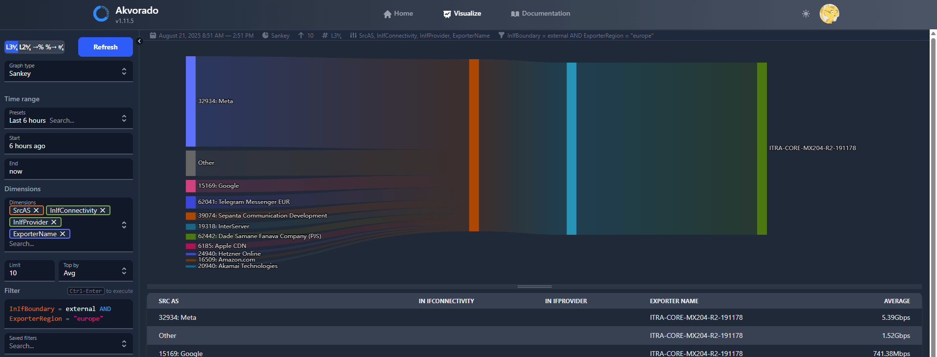Open the user avatar profile picture
This screenshot has height=357, width=937.
829,14
